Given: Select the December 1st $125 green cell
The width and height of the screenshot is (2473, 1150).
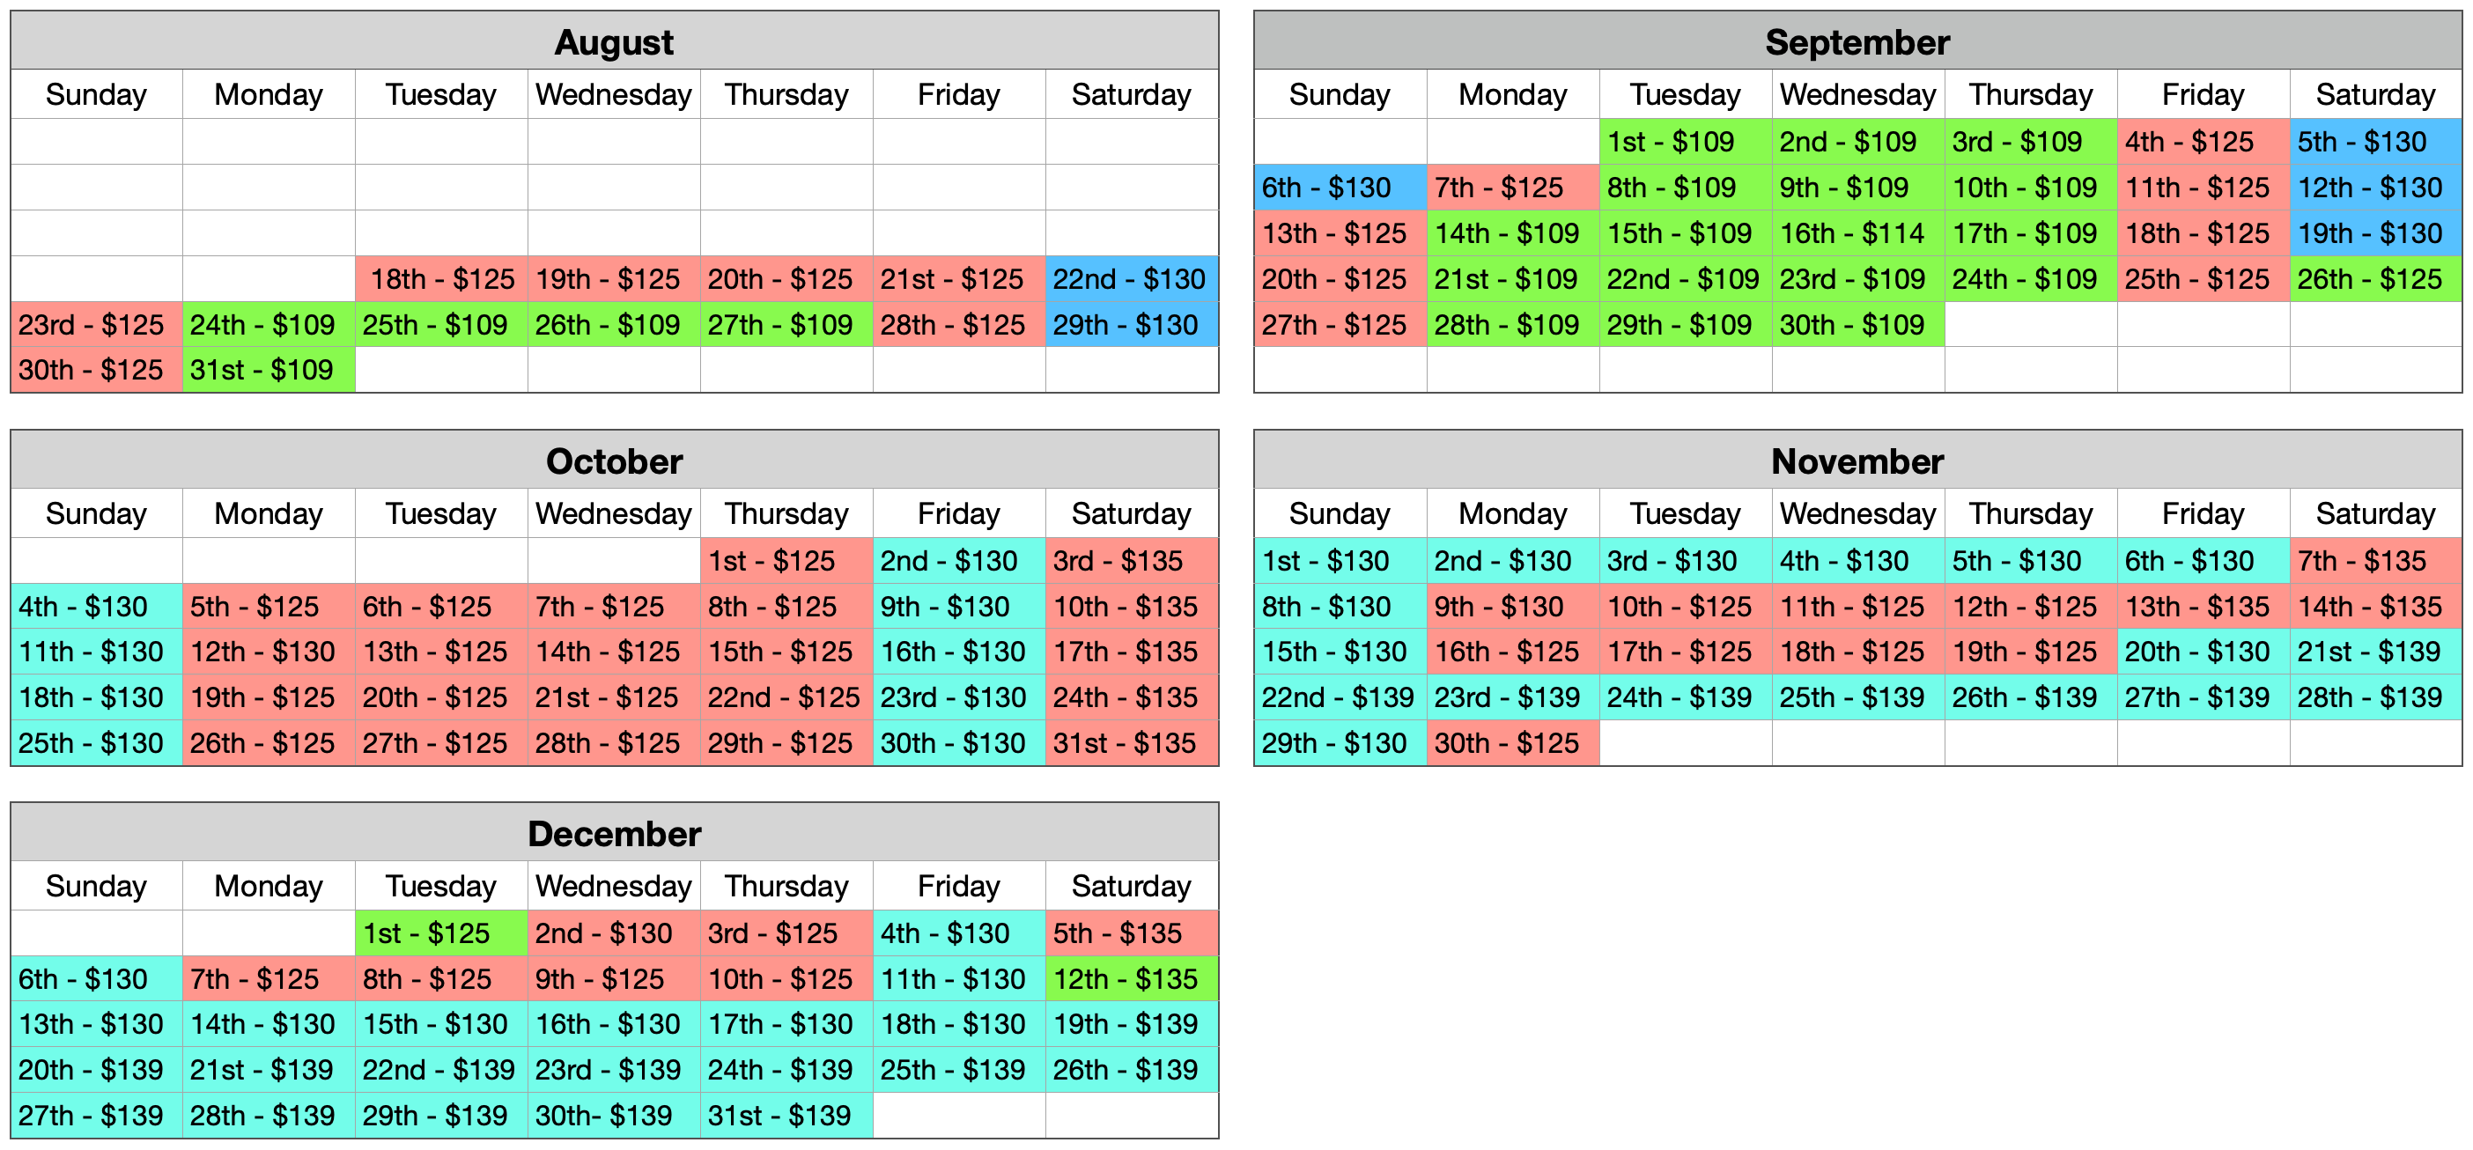Looking at the screenshot, I should click(440, 933).
